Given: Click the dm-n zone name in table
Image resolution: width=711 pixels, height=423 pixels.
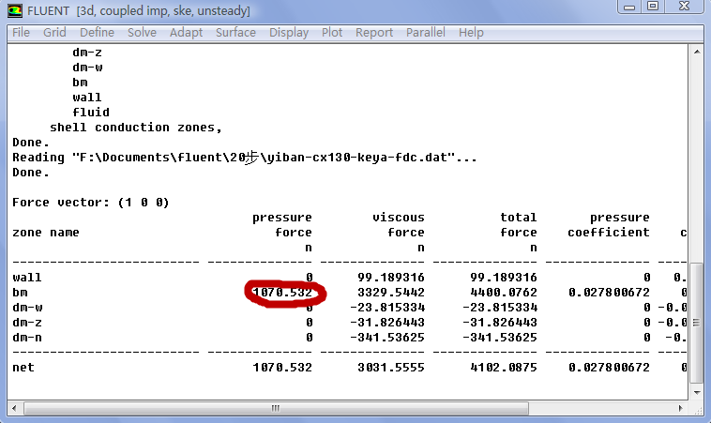Looking at the screenshot, I should tap(27, 338).
